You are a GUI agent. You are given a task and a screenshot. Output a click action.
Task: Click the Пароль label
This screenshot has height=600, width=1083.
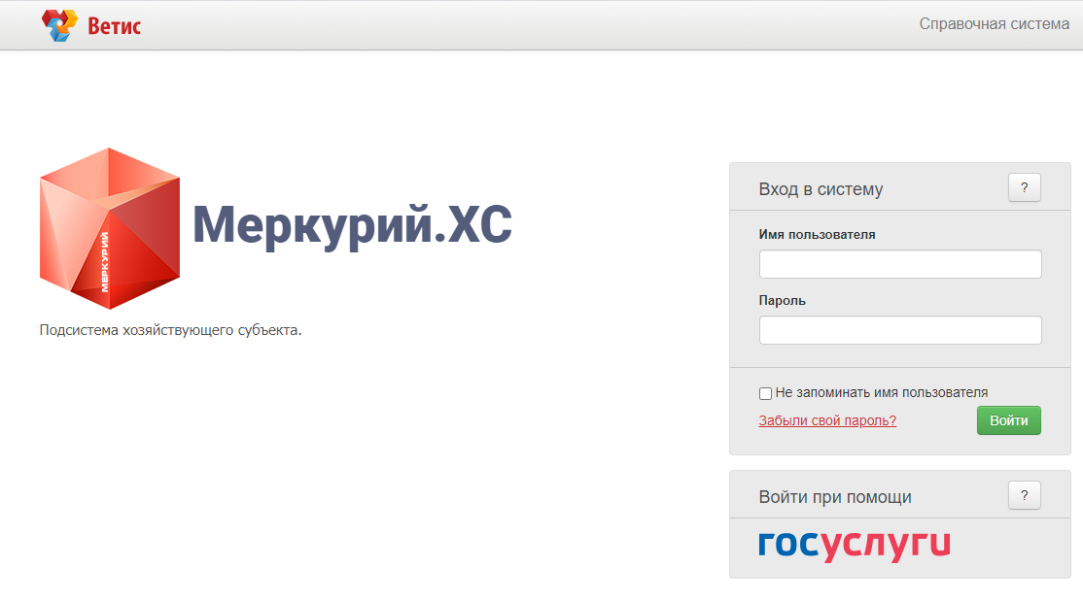pos(782,301)
